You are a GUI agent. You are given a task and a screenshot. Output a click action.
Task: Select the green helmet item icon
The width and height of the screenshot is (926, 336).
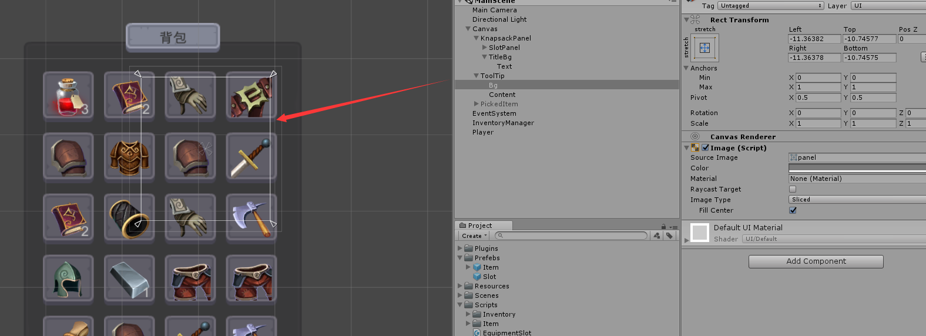coord(68,279)
